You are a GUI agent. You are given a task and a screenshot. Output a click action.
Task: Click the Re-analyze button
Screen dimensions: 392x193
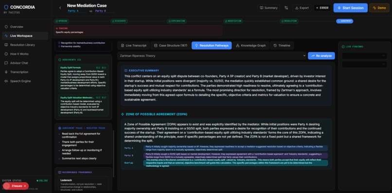tap(321, 56)
